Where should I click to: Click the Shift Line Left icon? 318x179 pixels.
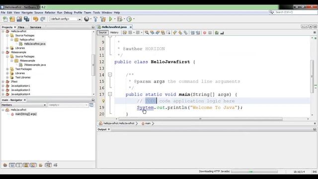point(192,33)
